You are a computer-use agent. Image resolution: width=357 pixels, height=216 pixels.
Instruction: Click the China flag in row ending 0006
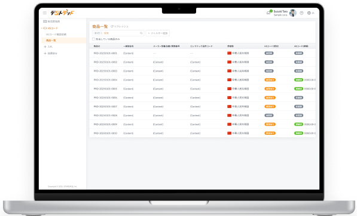(229, 97)
